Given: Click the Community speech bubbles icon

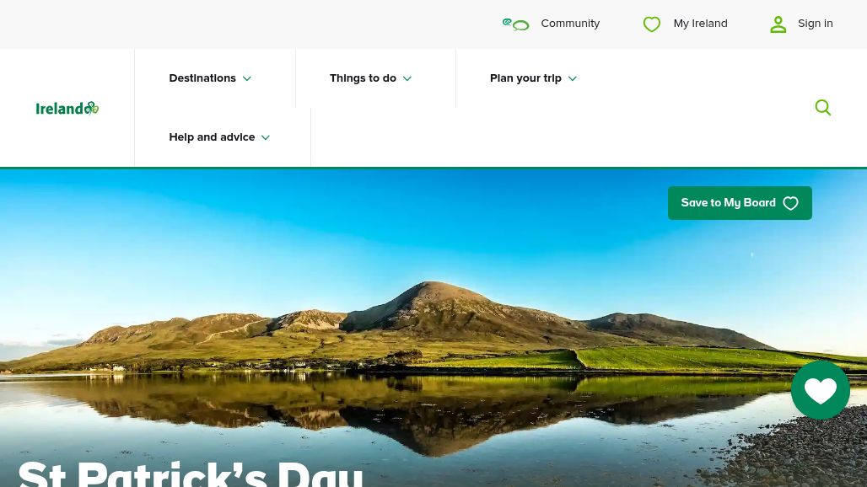Looking at the screenshot, I should coord(515,24).
